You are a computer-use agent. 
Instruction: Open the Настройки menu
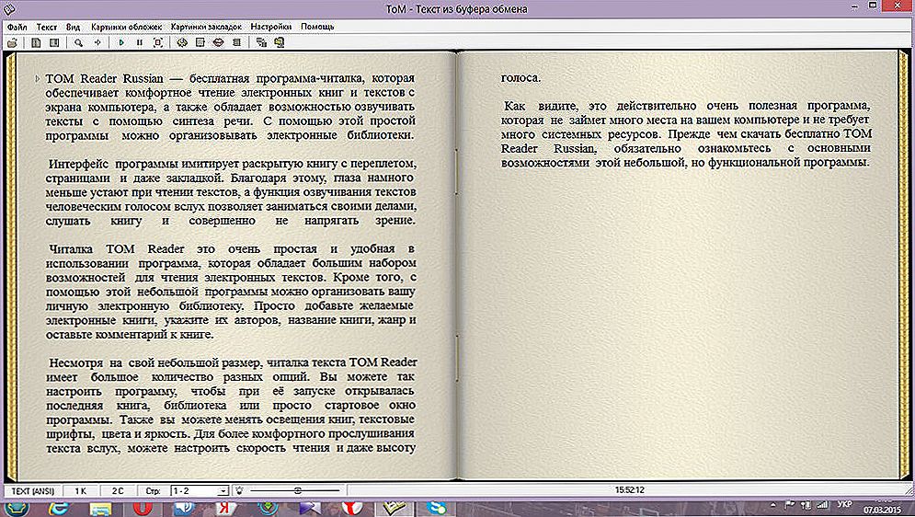point(270,27)
